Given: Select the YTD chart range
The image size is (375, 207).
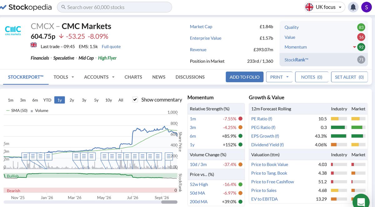Looking at the screenshot, I should (47, 100).
